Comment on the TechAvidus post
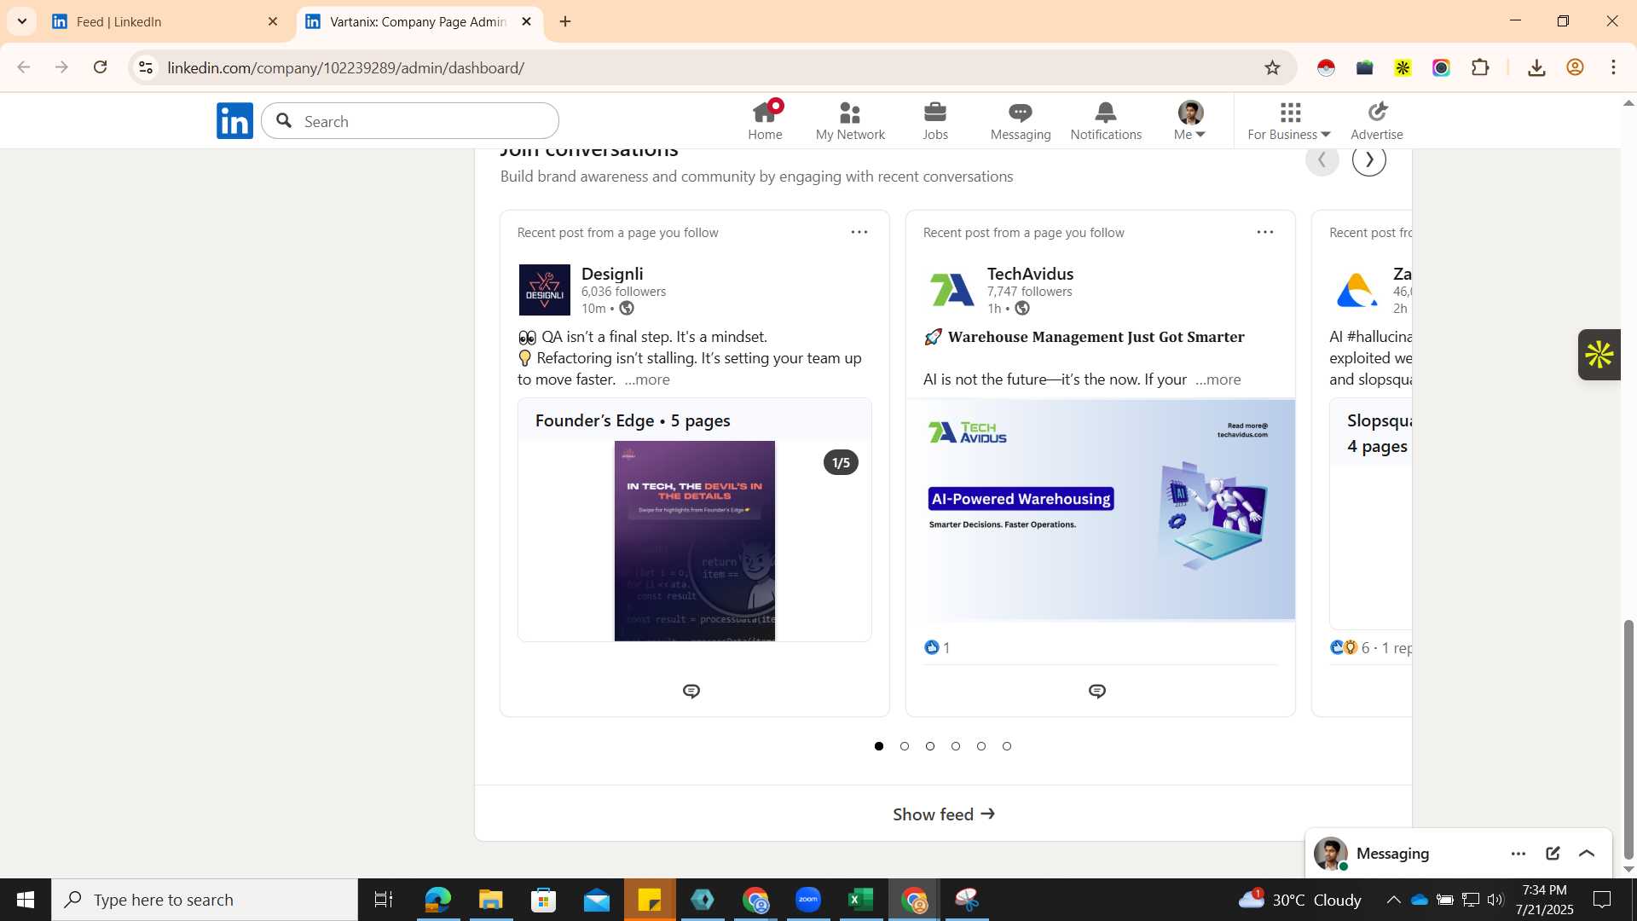Viewport: 1637px width, 921px height. [x=1097, y=691]
